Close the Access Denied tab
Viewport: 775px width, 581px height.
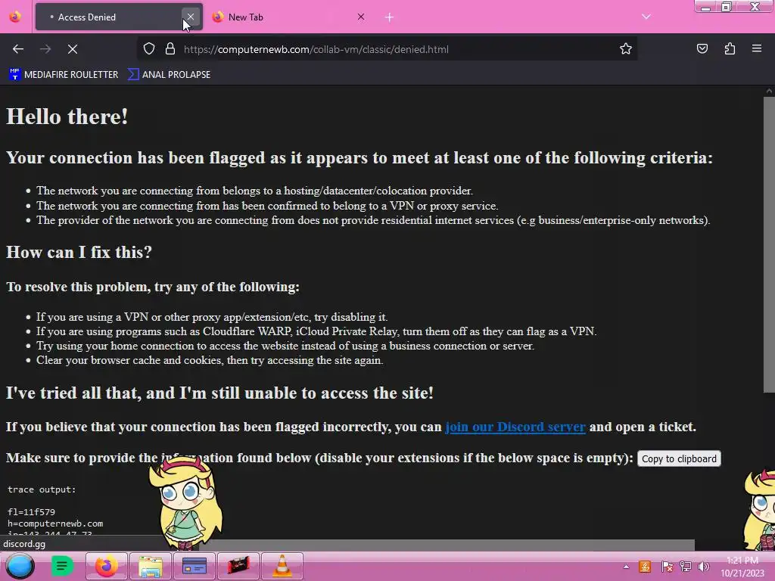pyautogui.click(x=190, y=17)
